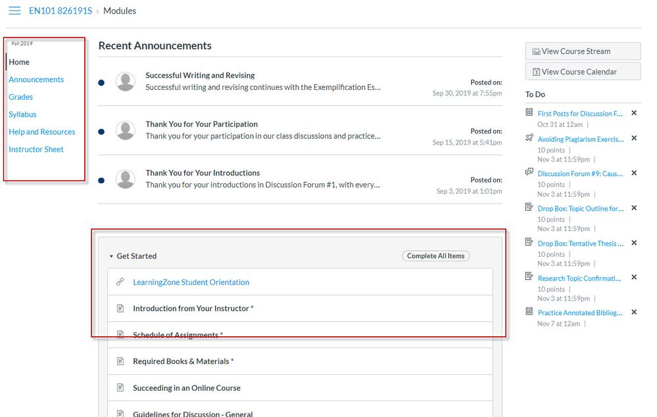Open the Research Topic Confirmation to-do link
This screenshot has width=657, height=417.
pos(579,278)
